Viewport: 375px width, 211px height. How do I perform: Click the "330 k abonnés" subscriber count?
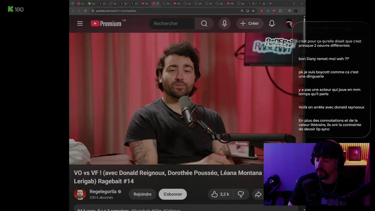[101, 198]
